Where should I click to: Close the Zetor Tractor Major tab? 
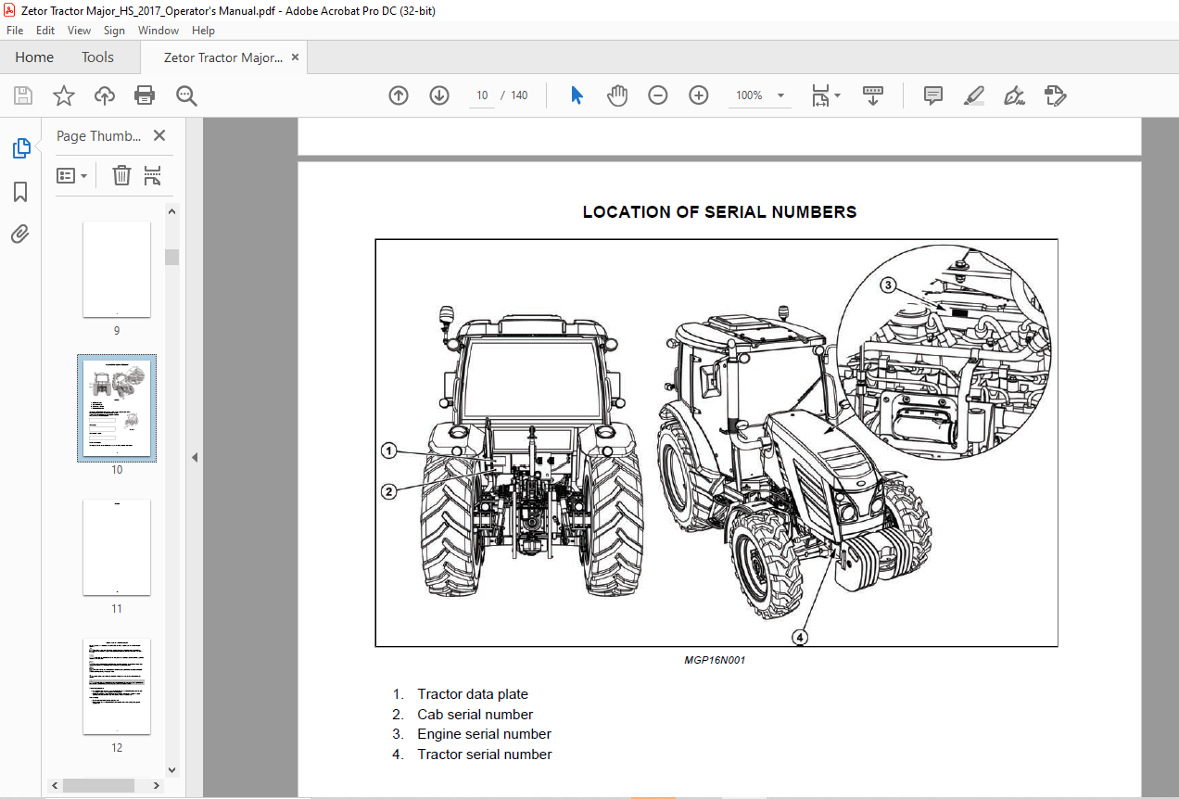pos(295,57)
